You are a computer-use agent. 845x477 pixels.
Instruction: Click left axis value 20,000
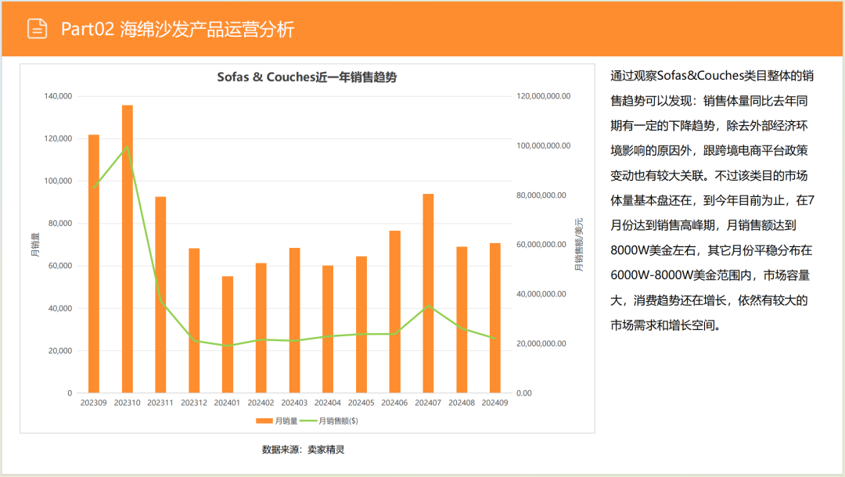[x=60, y=350]
